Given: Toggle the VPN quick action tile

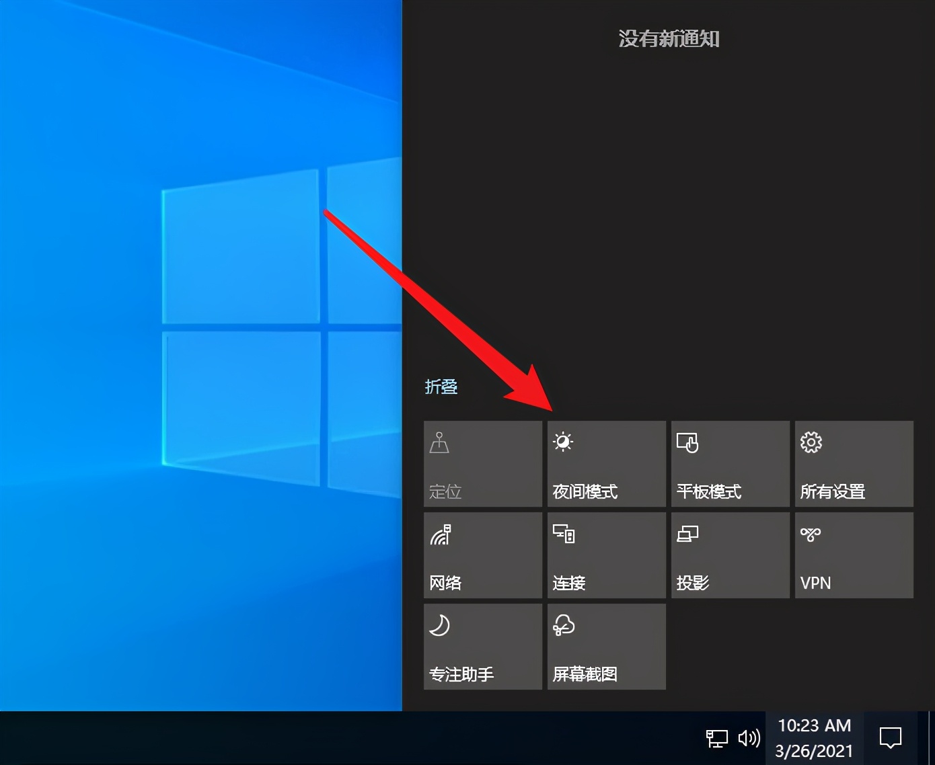Looking at the screenshot, I should click(853, 555).
